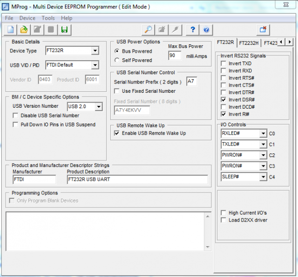Open the File menu
Viewport: 298px width, 277px height.
pos(9,18)
